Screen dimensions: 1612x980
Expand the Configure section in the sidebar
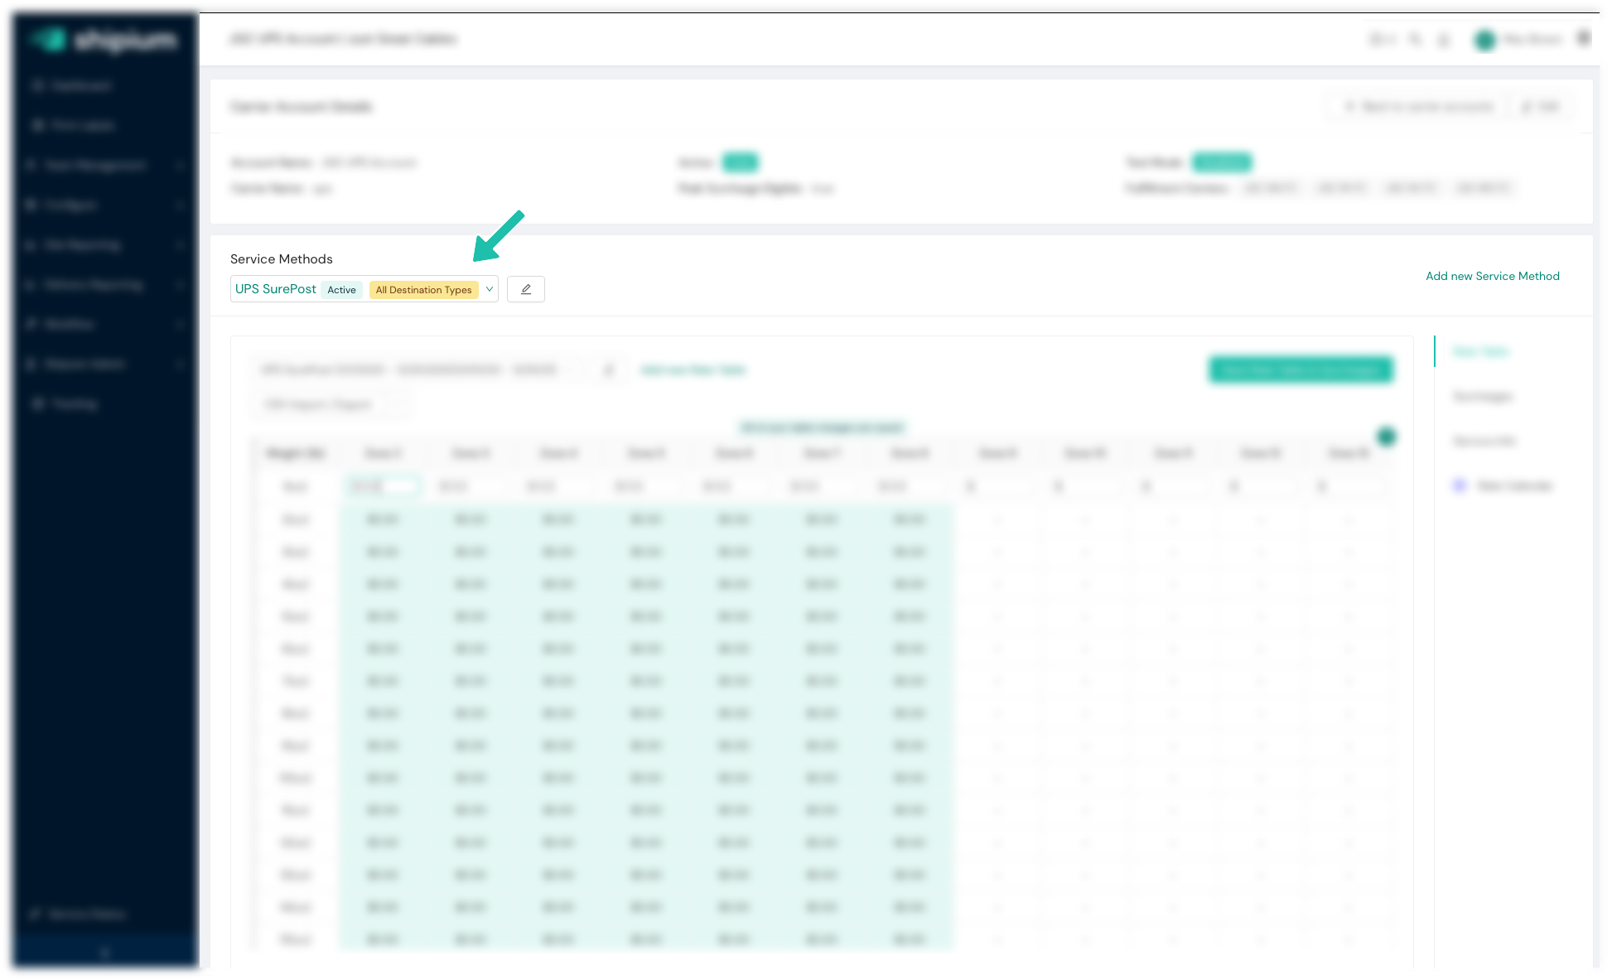point(71,205)
